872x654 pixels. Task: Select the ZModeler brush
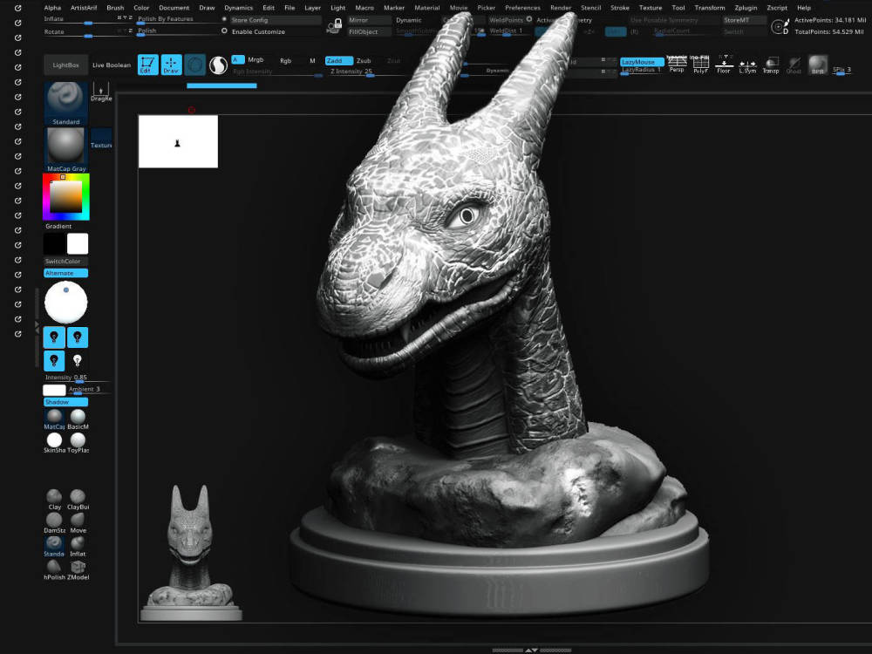tap(78, 569)
